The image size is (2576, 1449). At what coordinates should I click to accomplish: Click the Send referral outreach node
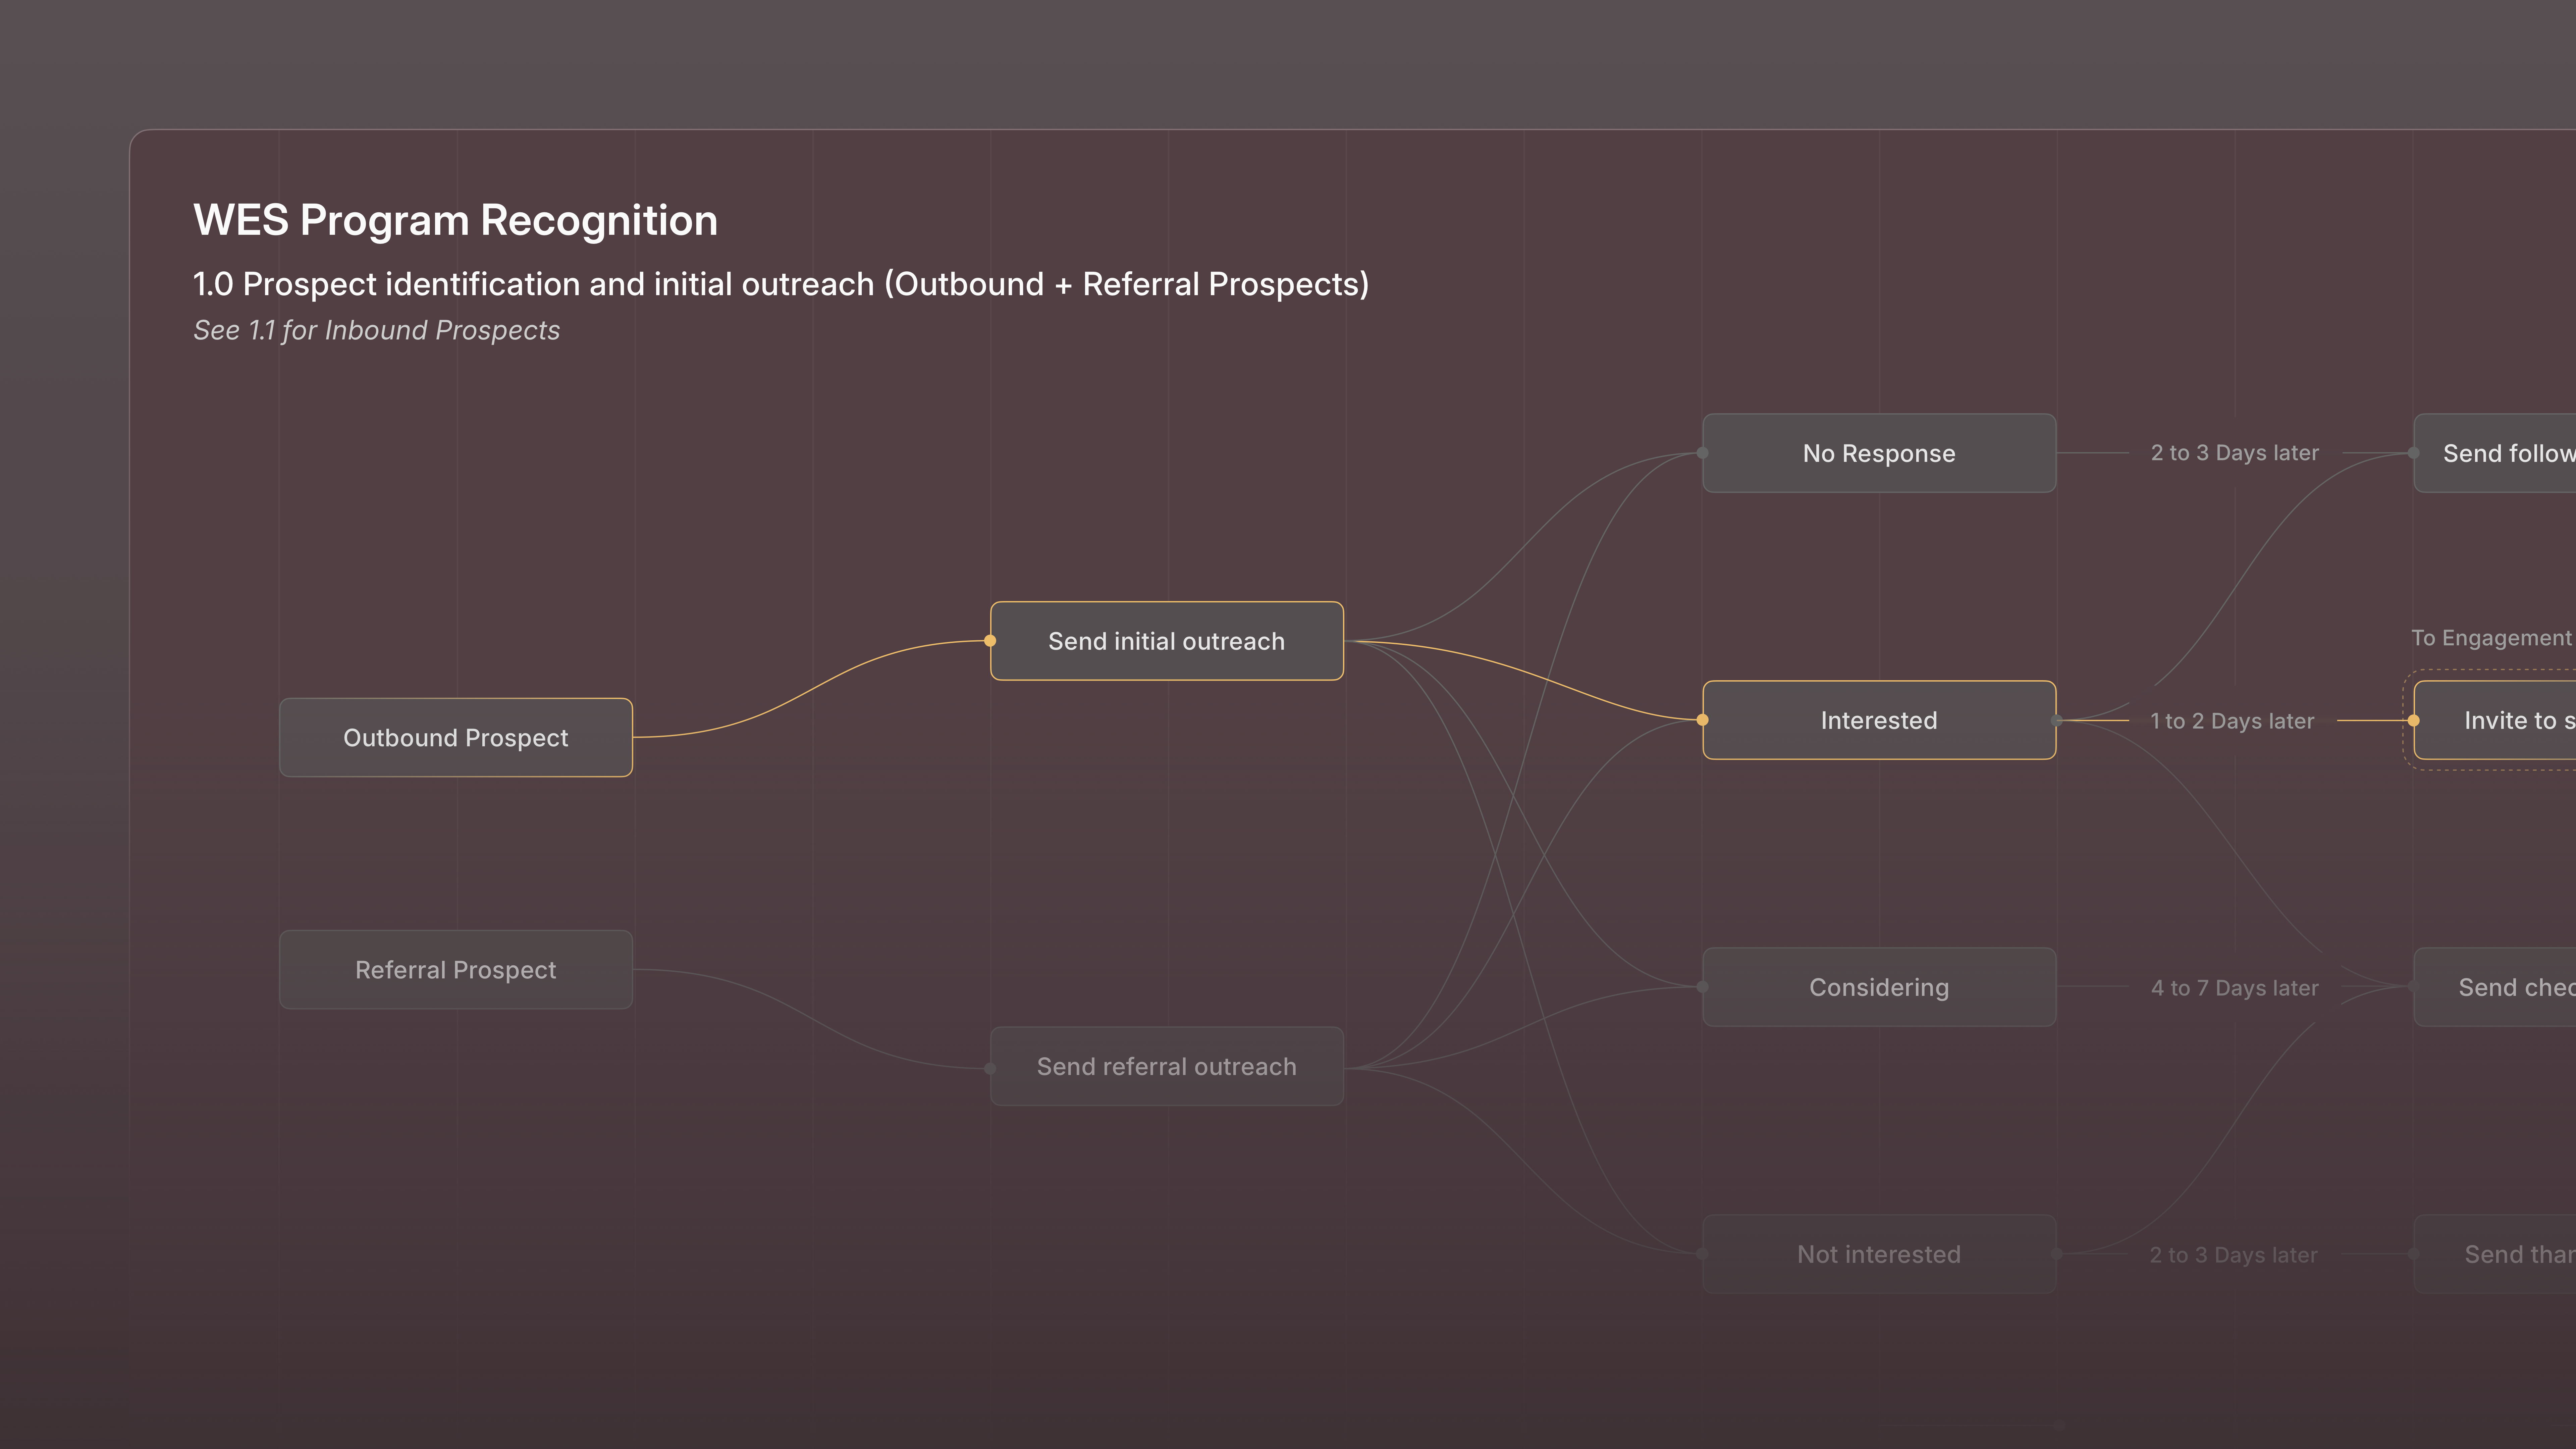1167,1066
